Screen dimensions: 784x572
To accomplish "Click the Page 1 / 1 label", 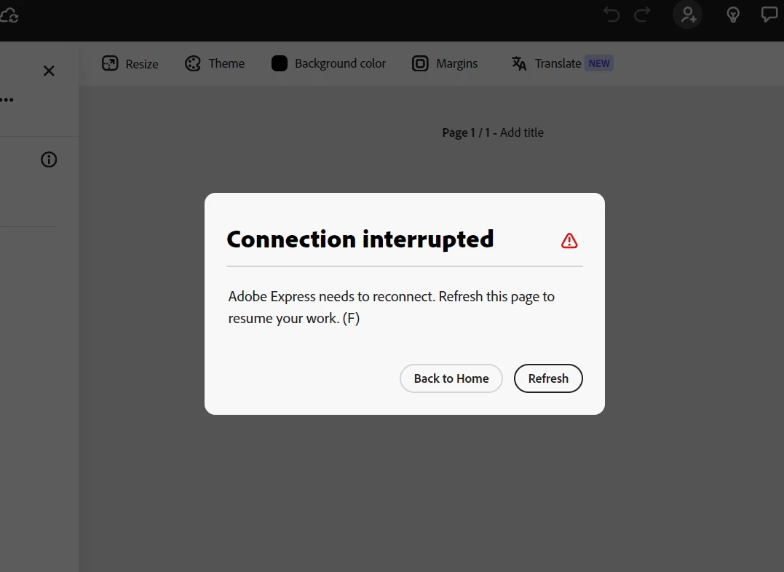I will 466,132.
